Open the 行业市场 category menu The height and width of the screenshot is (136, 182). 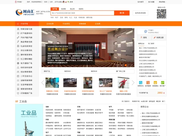click(27, 24)
